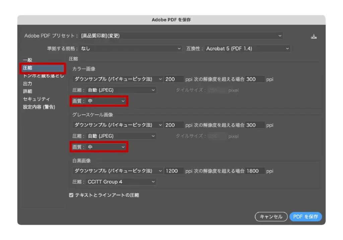Open the Adobe PDF プリセット dropdown

point(181,36)
